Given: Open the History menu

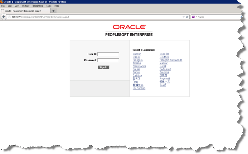Looking at the screenshot, I should click(26, 6).
